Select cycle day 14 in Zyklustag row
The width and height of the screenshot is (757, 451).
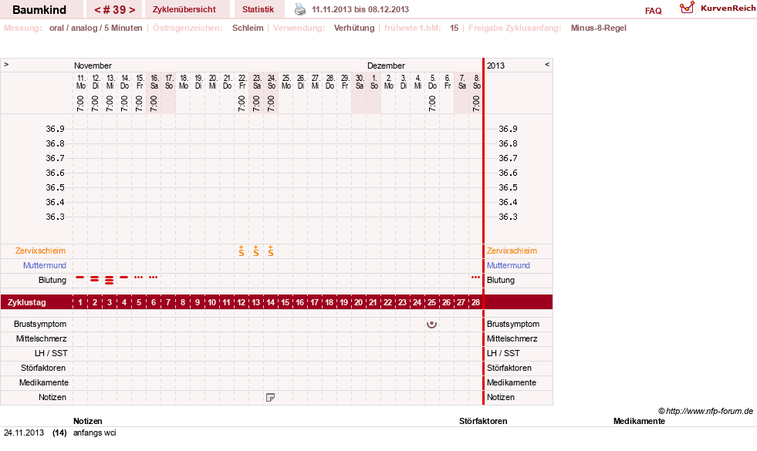click(270, 302)
